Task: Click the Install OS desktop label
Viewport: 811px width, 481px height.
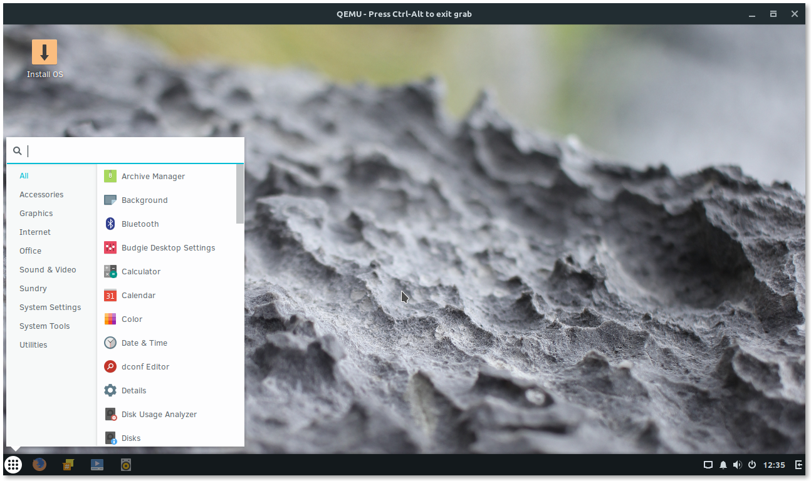Action: [45, 75]
